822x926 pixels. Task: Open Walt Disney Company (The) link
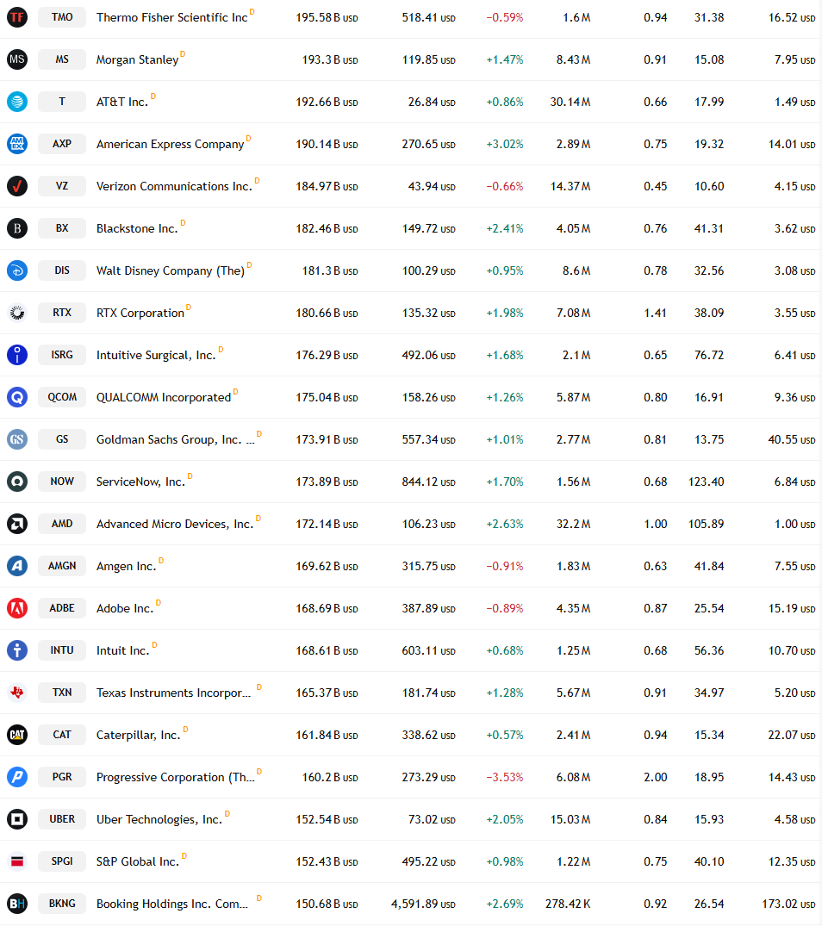click(171, 271)
